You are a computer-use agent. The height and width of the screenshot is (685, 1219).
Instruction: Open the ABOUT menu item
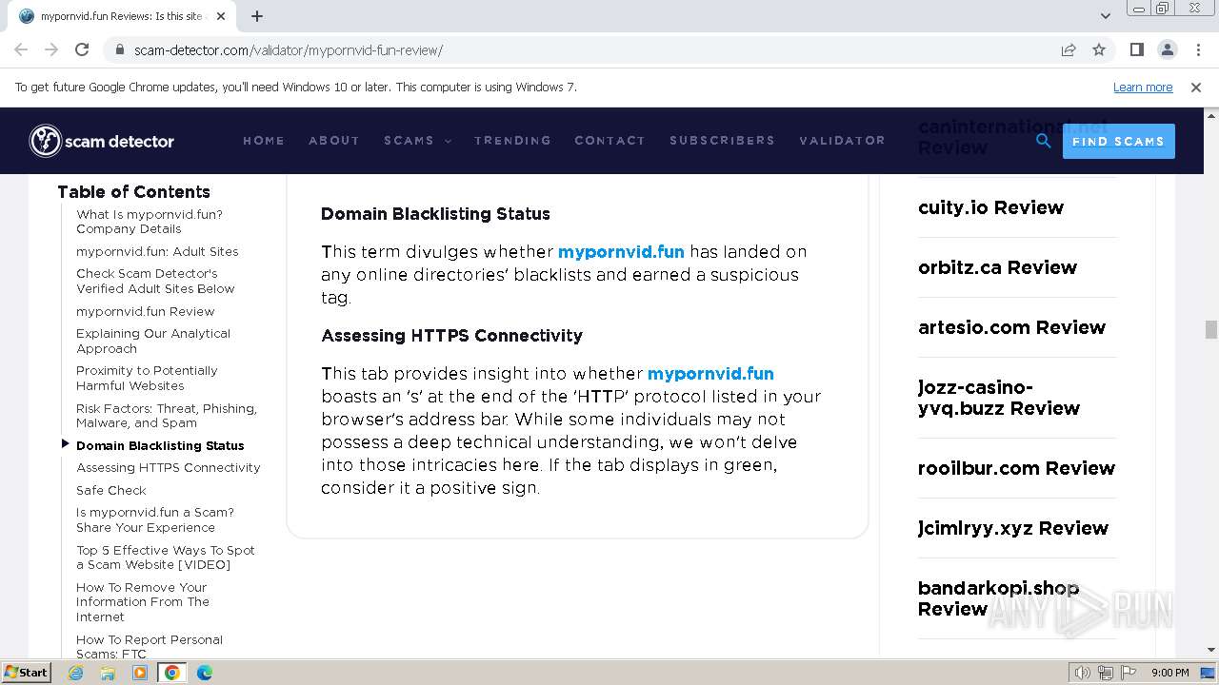[x=334, y=141]
